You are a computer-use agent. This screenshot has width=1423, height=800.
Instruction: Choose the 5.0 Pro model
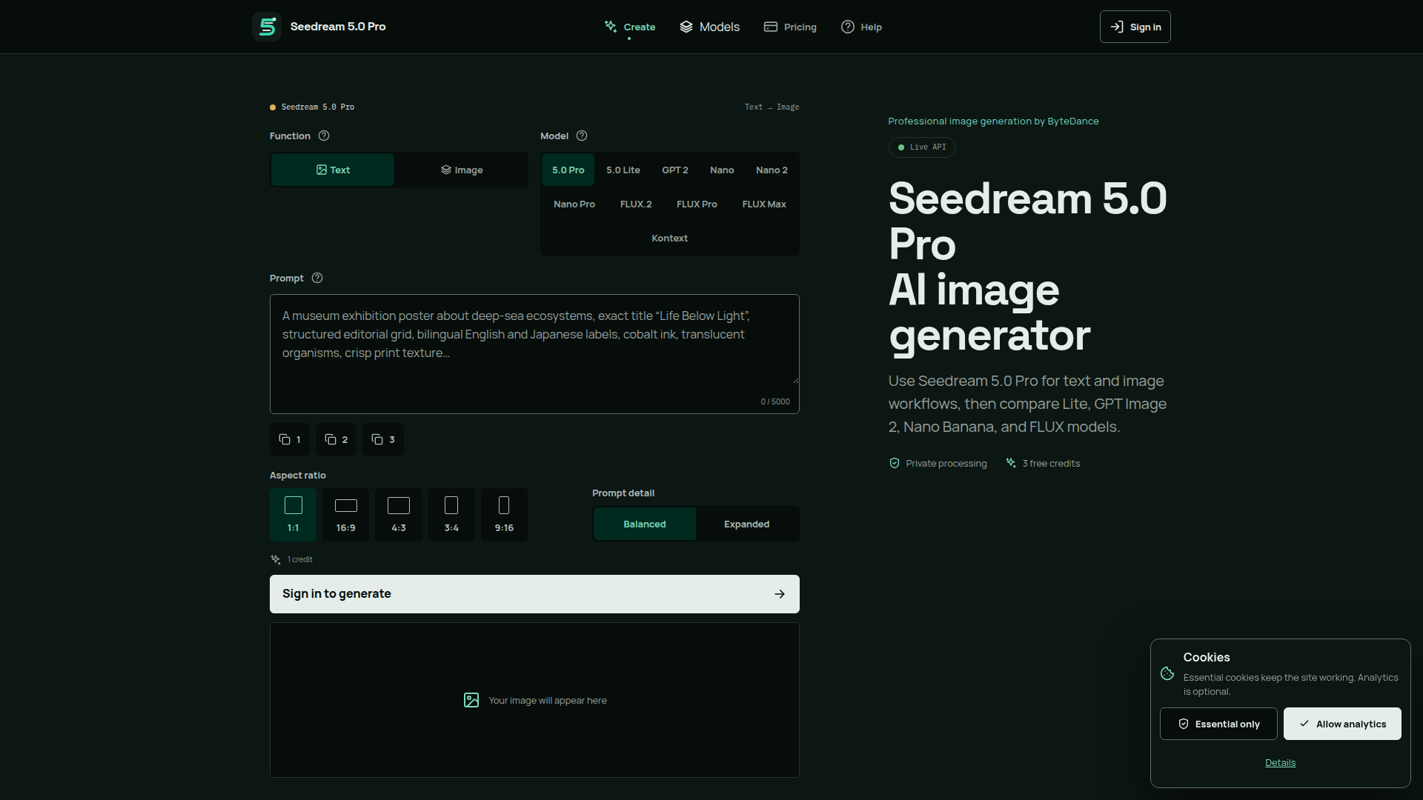(x=568, y=170)
